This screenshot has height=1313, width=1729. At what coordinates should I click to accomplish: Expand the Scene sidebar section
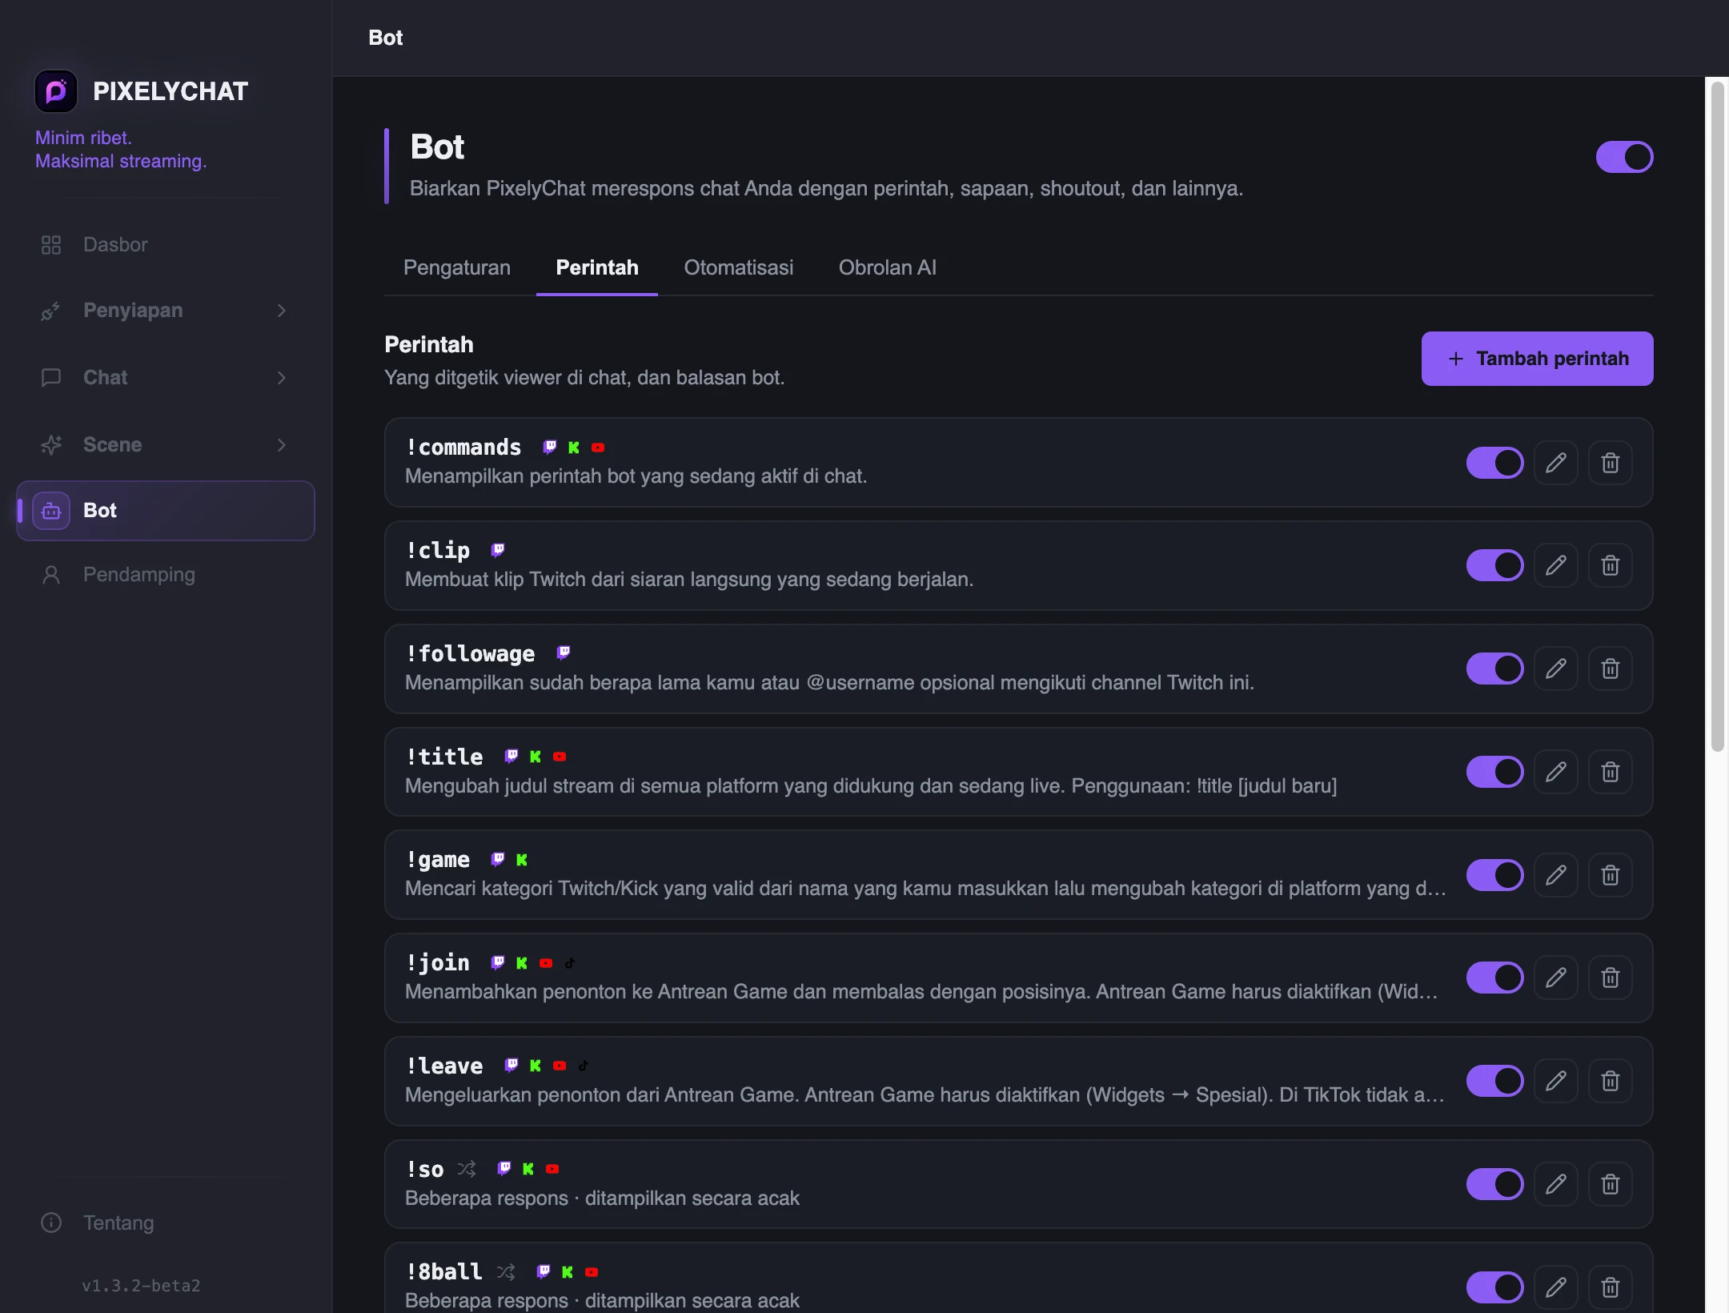click(x=165, y=445)
